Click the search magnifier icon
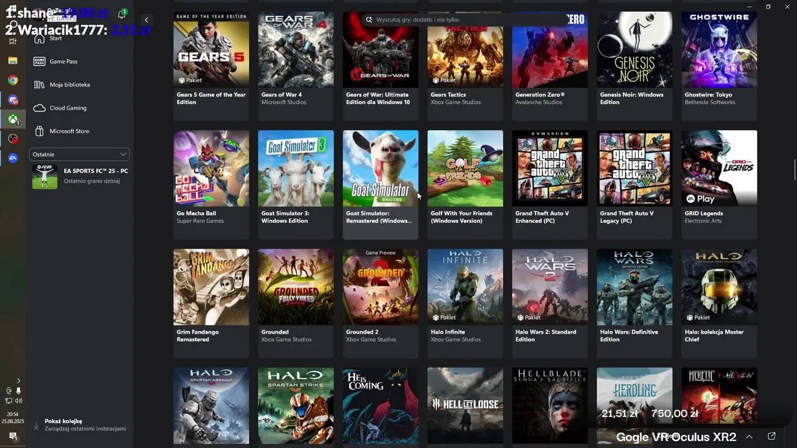The height and width of the screenshot is (448, 797). [369, 20]
